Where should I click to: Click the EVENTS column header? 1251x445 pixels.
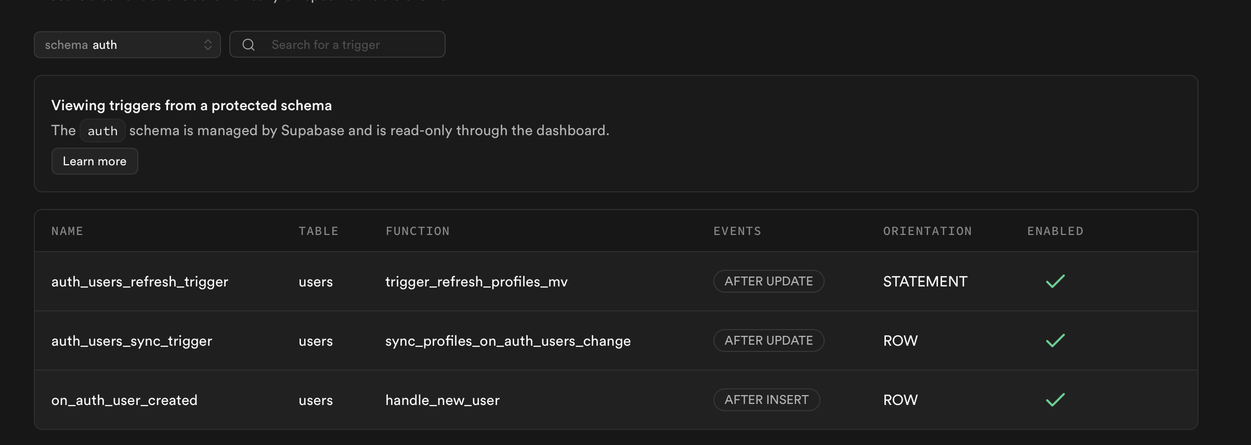click(737, 231)
